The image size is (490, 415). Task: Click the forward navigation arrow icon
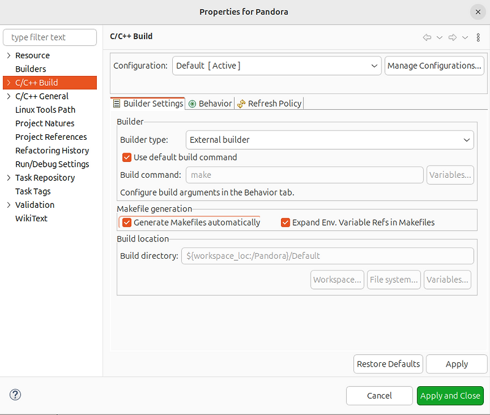click(x=452, y=37)
